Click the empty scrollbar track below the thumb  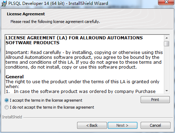167,67
